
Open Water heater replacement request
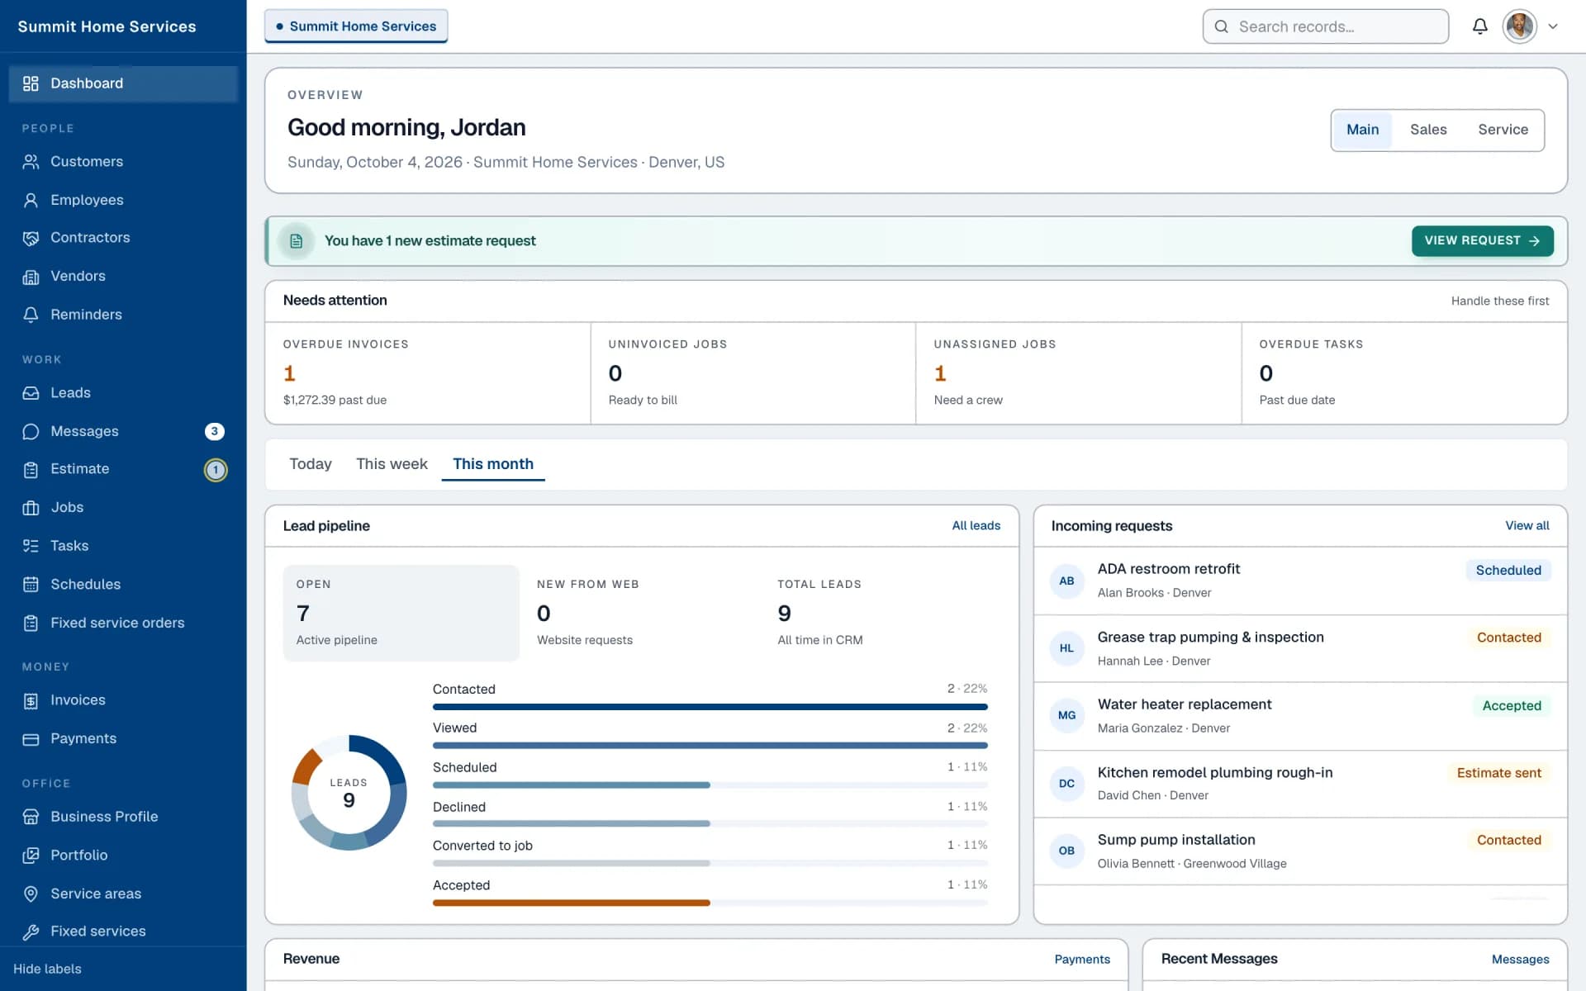1300,716
